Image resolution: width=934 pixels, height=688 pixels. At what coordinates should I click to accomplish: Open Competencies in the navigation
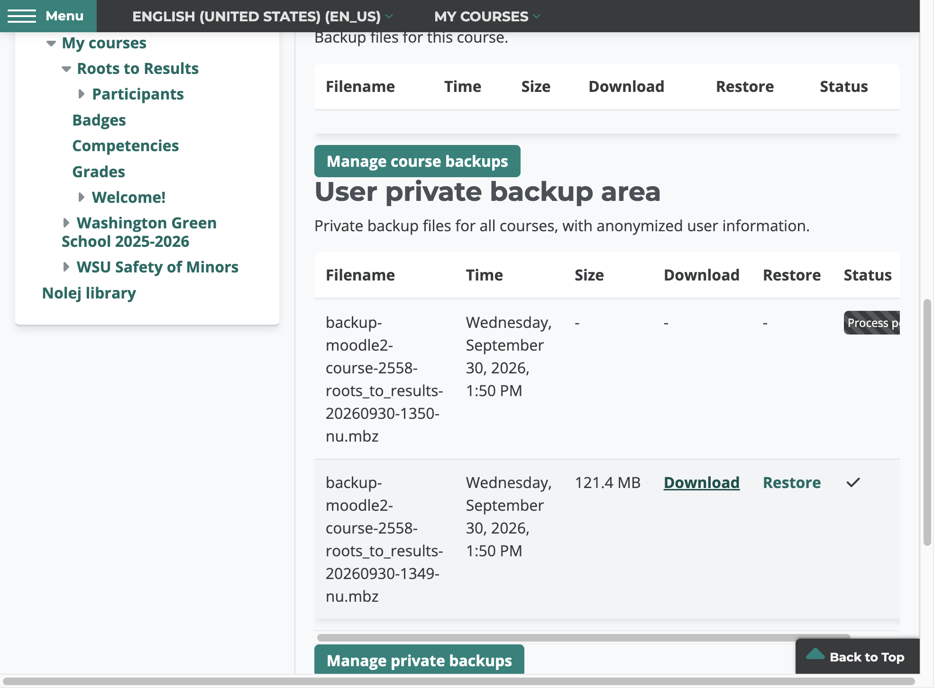tap(125, 145)
